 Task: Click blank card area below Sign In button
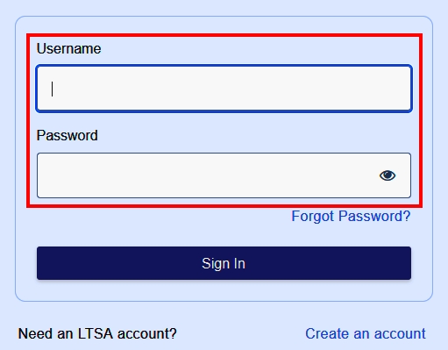(x=224, y=290)
